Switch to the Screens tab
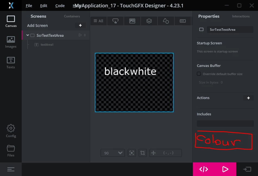 (x=38, y=16)
